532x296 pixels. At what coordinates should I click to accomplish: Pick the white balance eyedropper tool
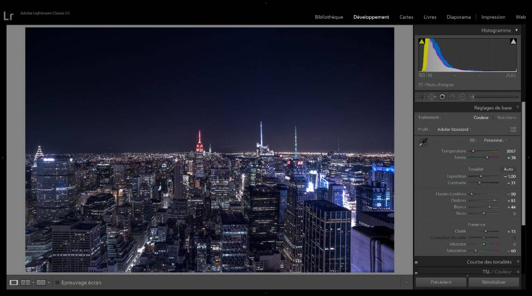tap(423, 142)
